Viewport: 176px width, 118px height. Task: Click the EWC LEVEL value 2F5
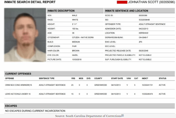coord(140,42)
